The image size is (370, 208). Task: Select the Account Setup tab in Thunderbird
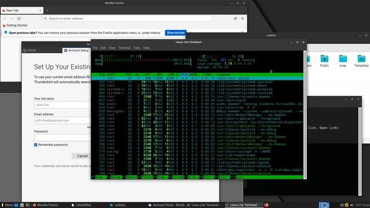pos(76,50)
